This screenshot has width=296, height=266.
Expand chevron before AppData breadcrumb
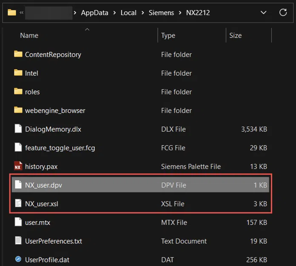click(x=75, y=13)
